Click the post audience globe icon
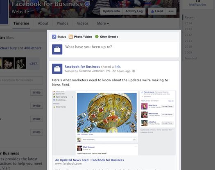This screenshot has width=215, height=170. click(134, 71)
